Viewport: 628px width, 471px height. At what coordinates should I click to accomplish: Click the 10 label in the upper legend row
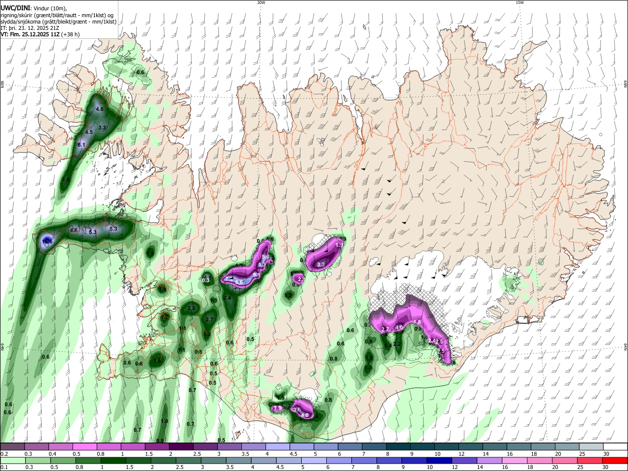point(437,454)
